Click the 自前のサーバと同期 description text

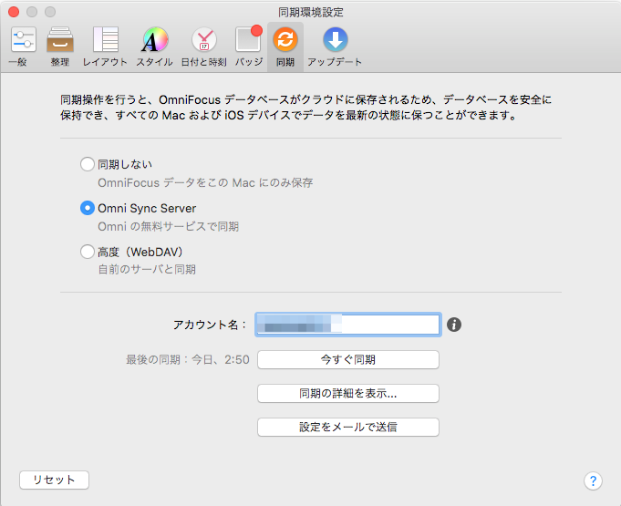(147, 270)
